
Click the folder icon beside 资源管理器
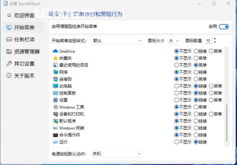[x=9, y=52]
